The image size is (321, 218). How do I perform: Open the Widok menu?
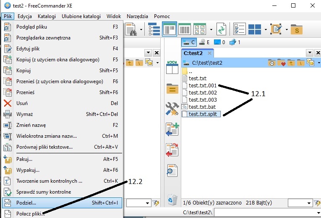114,16
